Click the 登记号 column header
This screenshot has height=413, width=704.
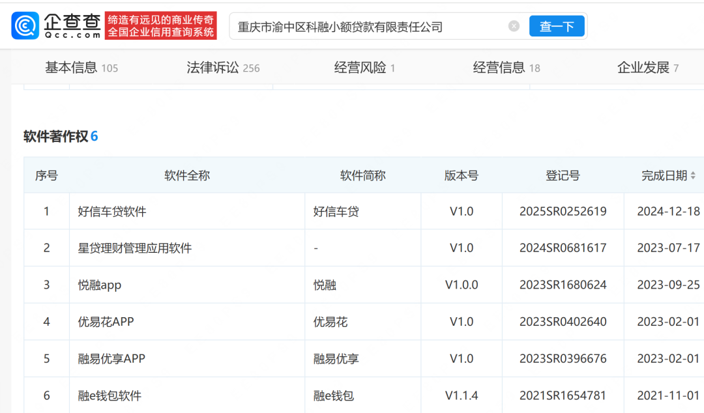tap(563, 175)
